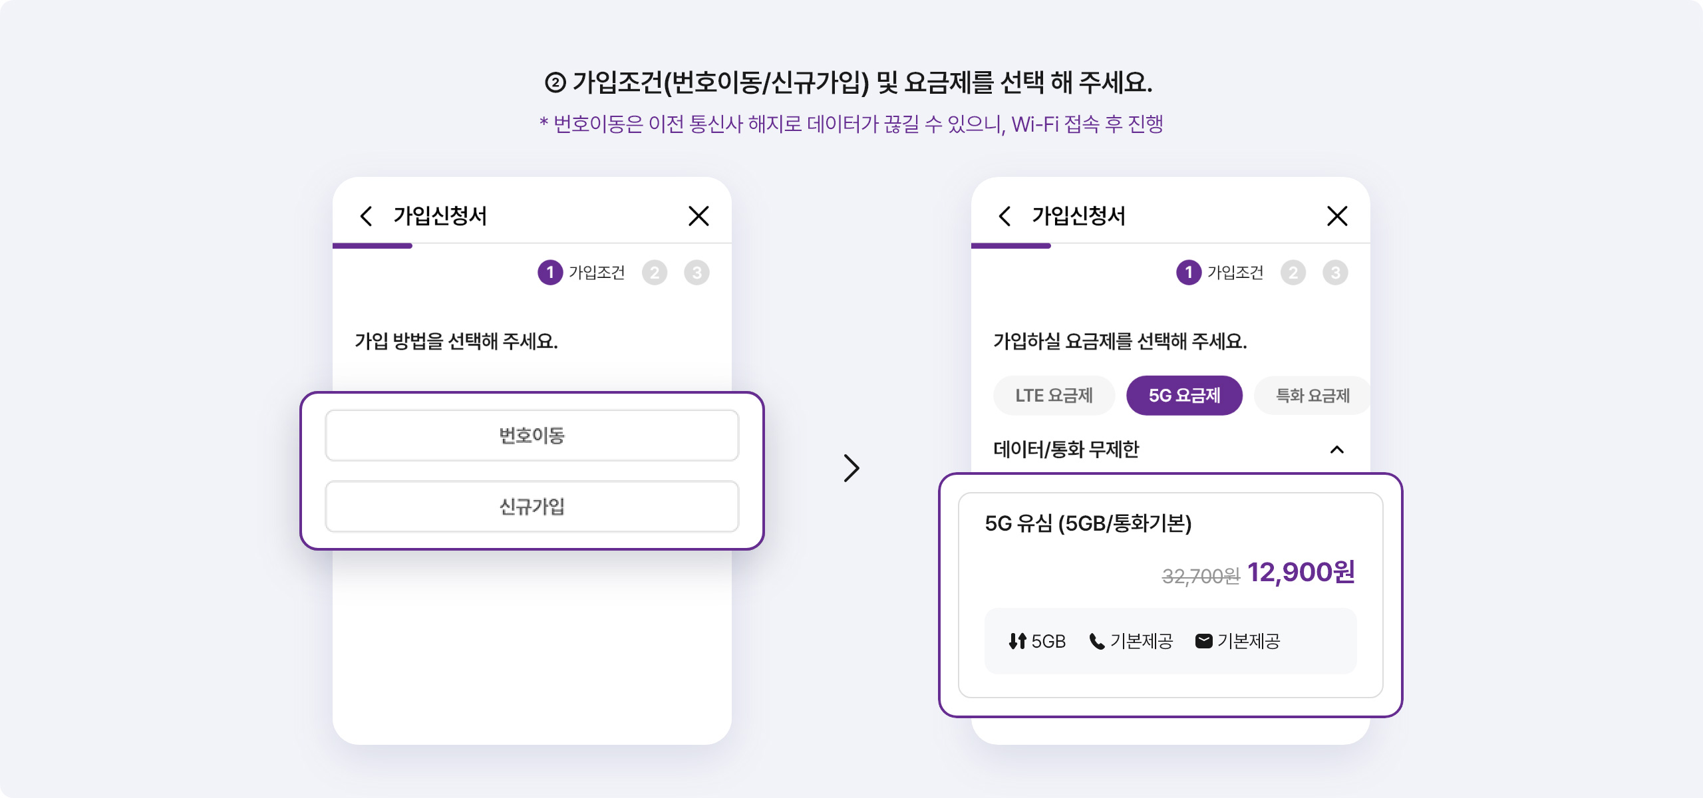1703x798 pixels.
Task: Click the arrow between the two screens
Action: [851, 468]
